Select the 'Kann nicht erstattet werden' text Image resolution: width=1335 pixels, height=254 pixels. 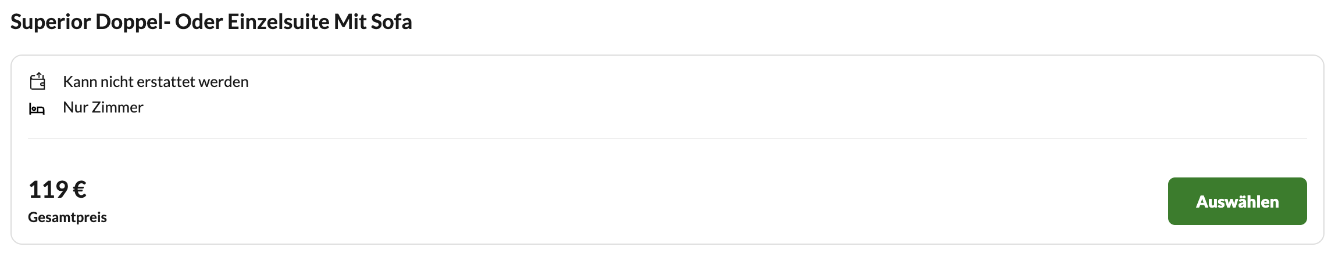click(x=156, y=82)
